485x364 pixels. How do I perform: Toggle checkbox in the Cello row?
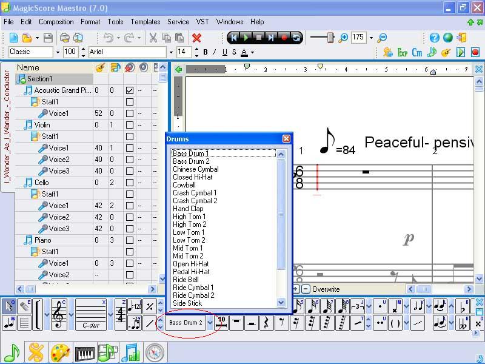tap(130, 183)
